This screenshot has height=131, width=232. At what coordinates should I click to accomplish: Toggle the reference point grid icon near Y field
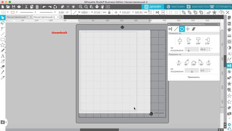pyautogui.click(x=150, y=12)
